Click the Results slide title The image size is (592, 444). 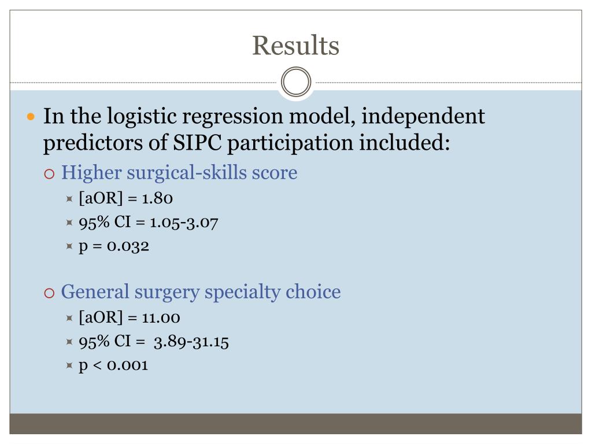[295, 46]
